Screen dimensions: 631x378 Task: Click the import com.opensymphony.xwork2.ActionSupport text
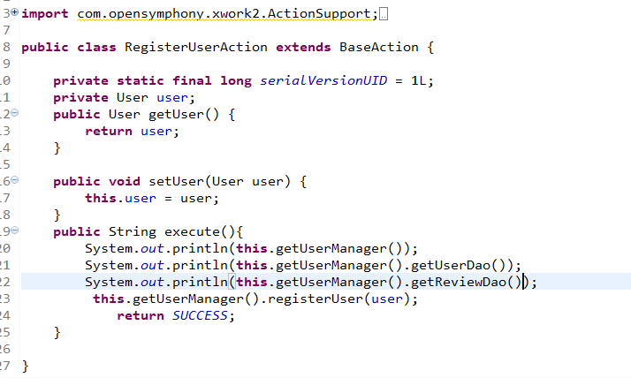pos(200,14)
